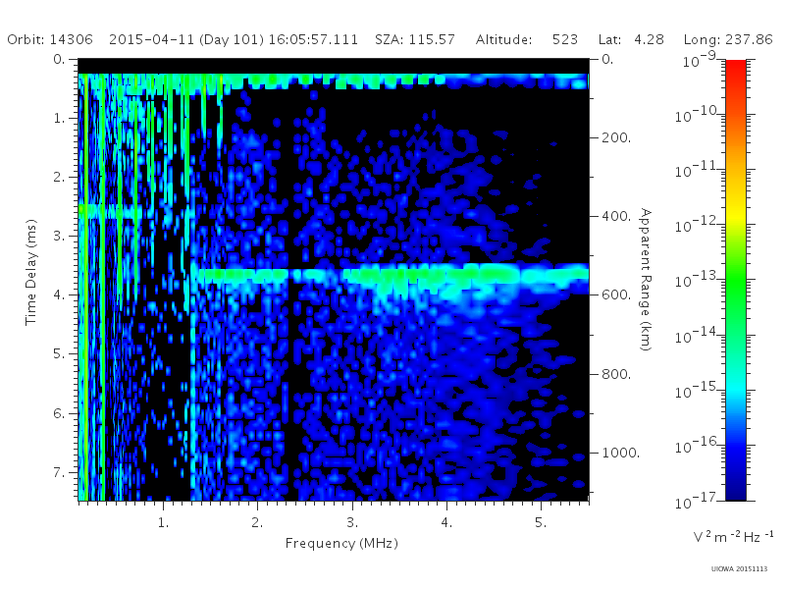The height and width of the screenshot is (589, 785).
Task: Click the 'UIOWA 20151113' credit text
Action: (x=739, y=568)
